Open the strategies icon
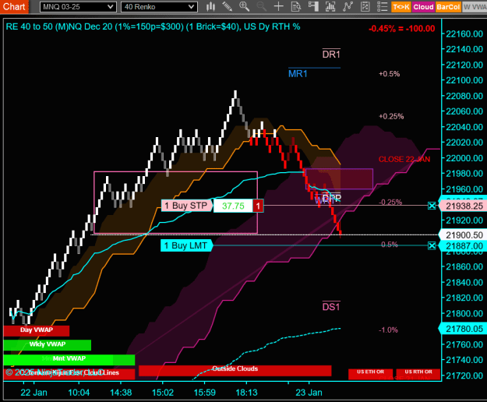This screenshot has height=402, width=487. coord(348,6)
